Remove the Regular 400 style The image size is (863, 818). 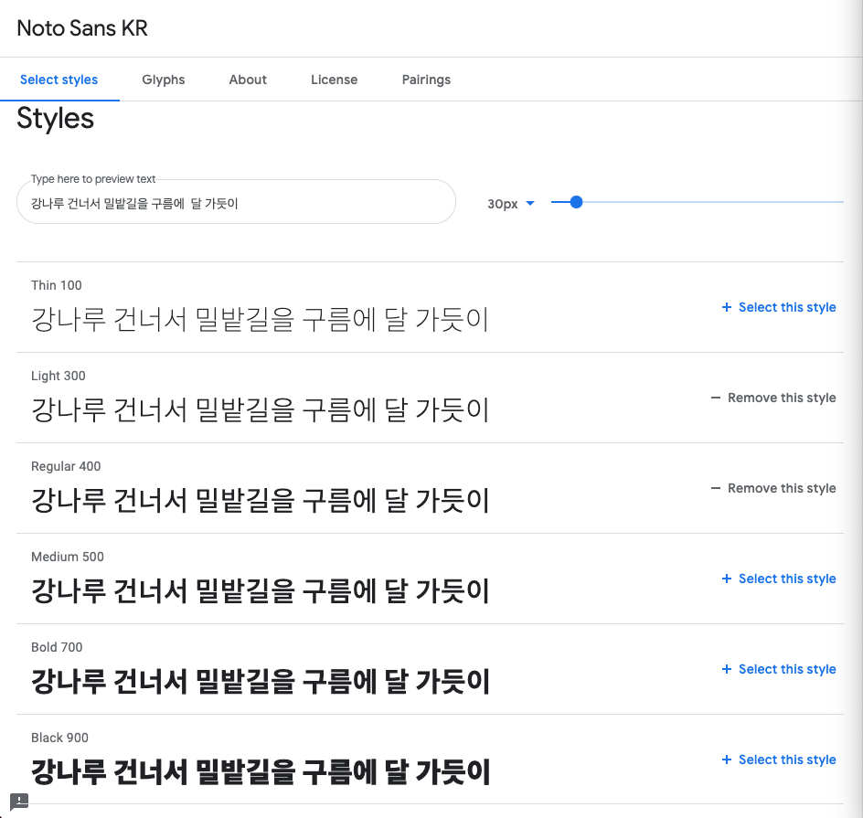coord(773,488)
